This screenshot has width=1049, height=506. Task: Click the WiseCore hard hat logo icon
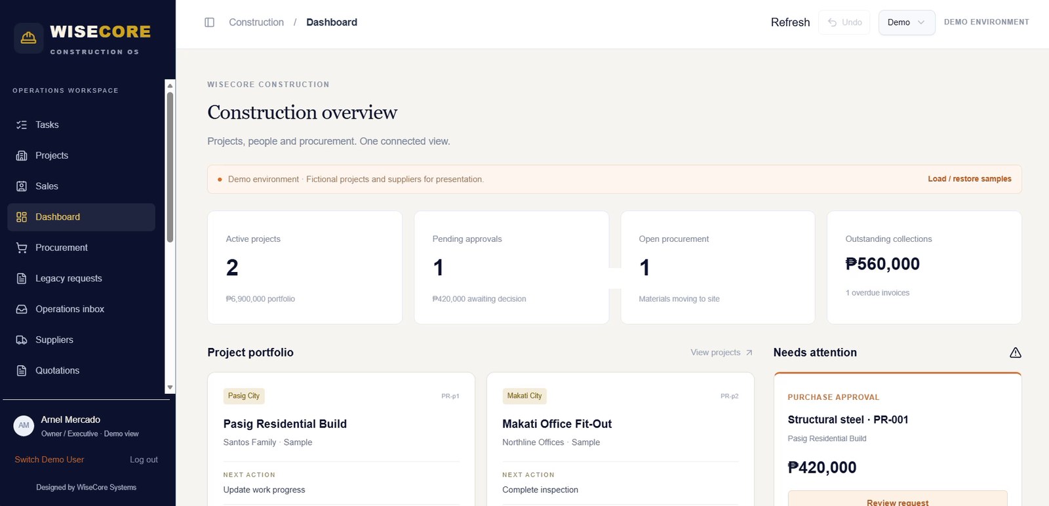[x=29, y=38]
